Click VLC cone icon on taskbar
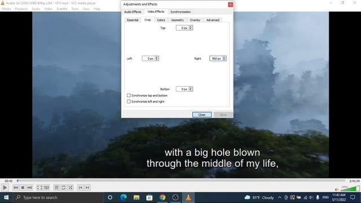 click(x=188, y=197)
